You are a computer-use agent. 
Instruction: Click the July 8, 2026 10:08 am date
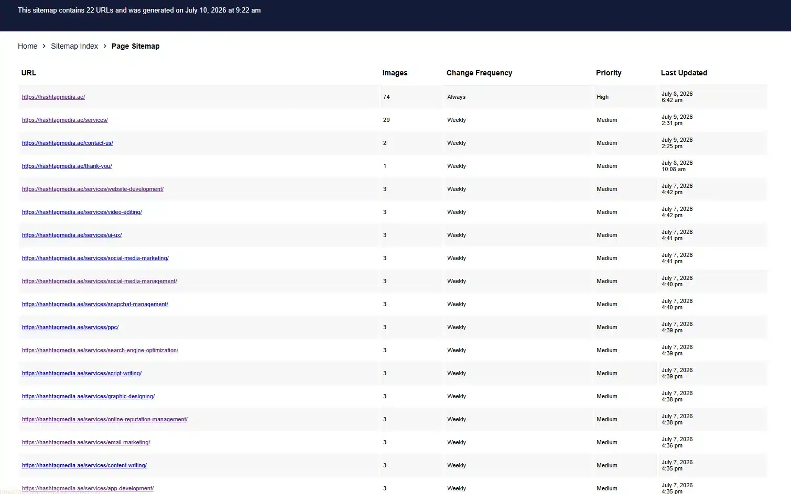(x=677, y=166)
